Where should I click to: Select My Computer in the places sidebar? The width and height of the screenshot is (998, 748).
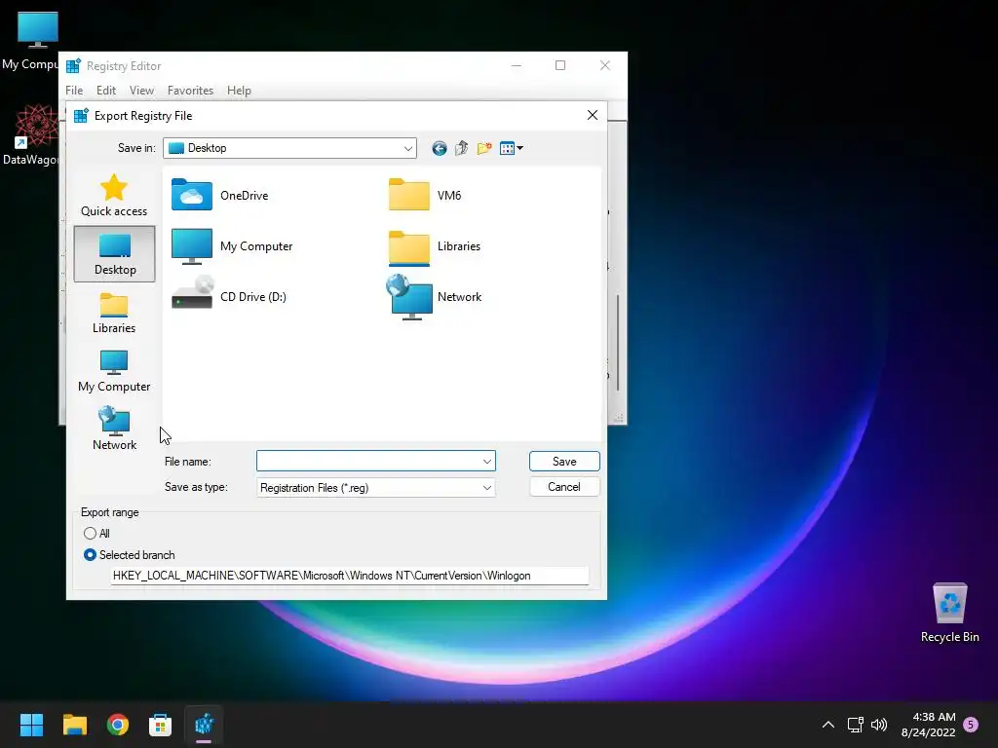[x=114, y=371]
